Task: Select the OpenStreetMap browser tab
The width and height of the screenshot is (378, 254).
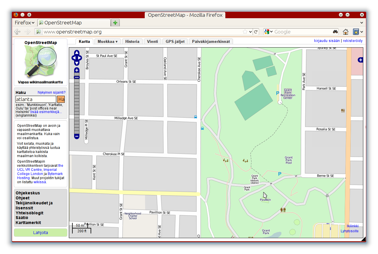Action: pyautogui.click(x=74, y=23)
